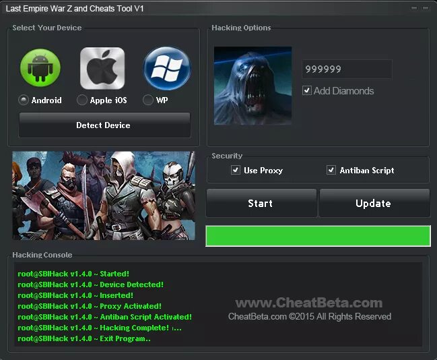The width and height of the screenshot is (437, 360).
Task: Click the blue Windows Phone logo icon
Action: tap(167, 68)
